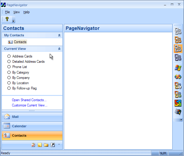This screenshot has width=184, height=156.
Task: Click the Visual Studio infinity icon
Action: (178, 77)
